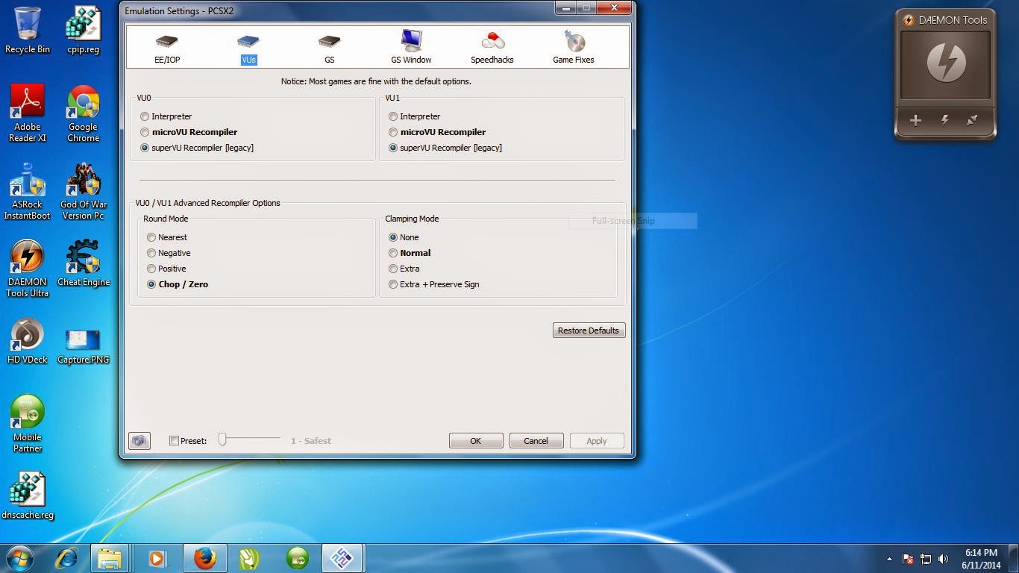The height and width of the screenshot is (573, 1019).
Task: Show hidden tray icons
Action: 889,559
